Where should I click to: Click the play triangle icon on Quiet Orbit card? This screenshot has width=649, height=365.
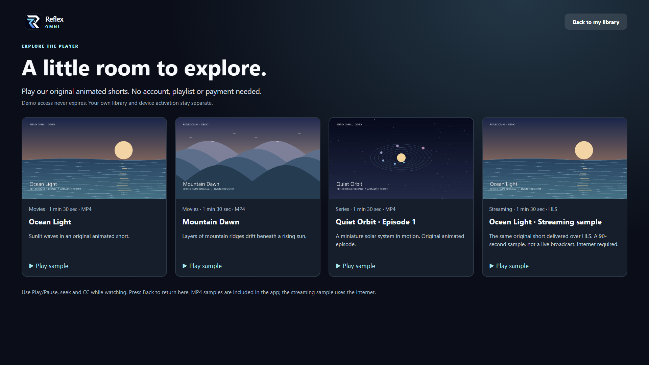click(338, 266)
